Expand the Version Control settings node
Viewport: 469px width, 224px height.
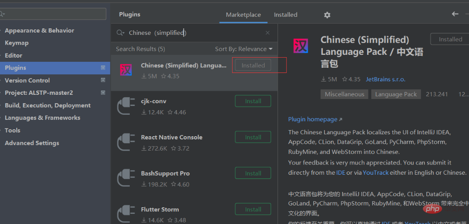coord(1,80)
